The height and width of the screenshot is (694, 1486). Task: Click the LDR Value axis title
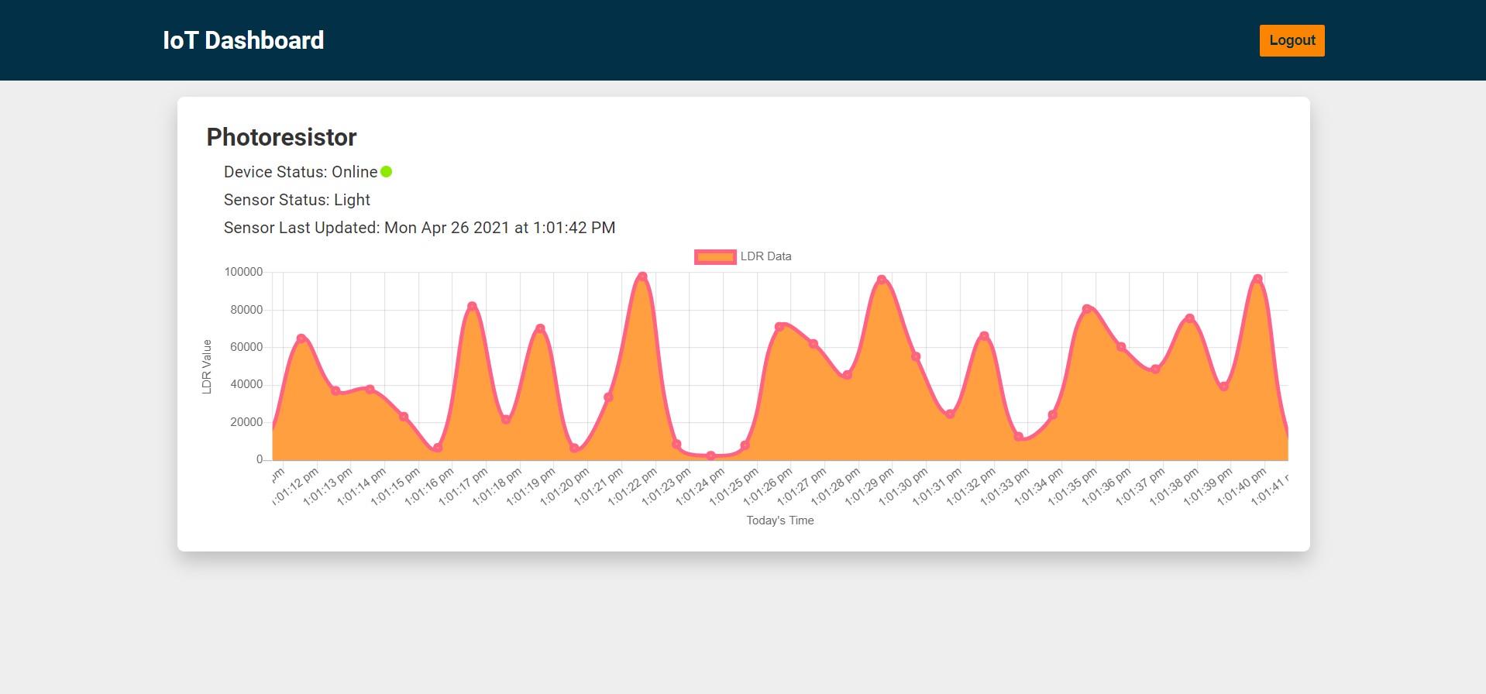pyautogui.click(x=207, y=366)
